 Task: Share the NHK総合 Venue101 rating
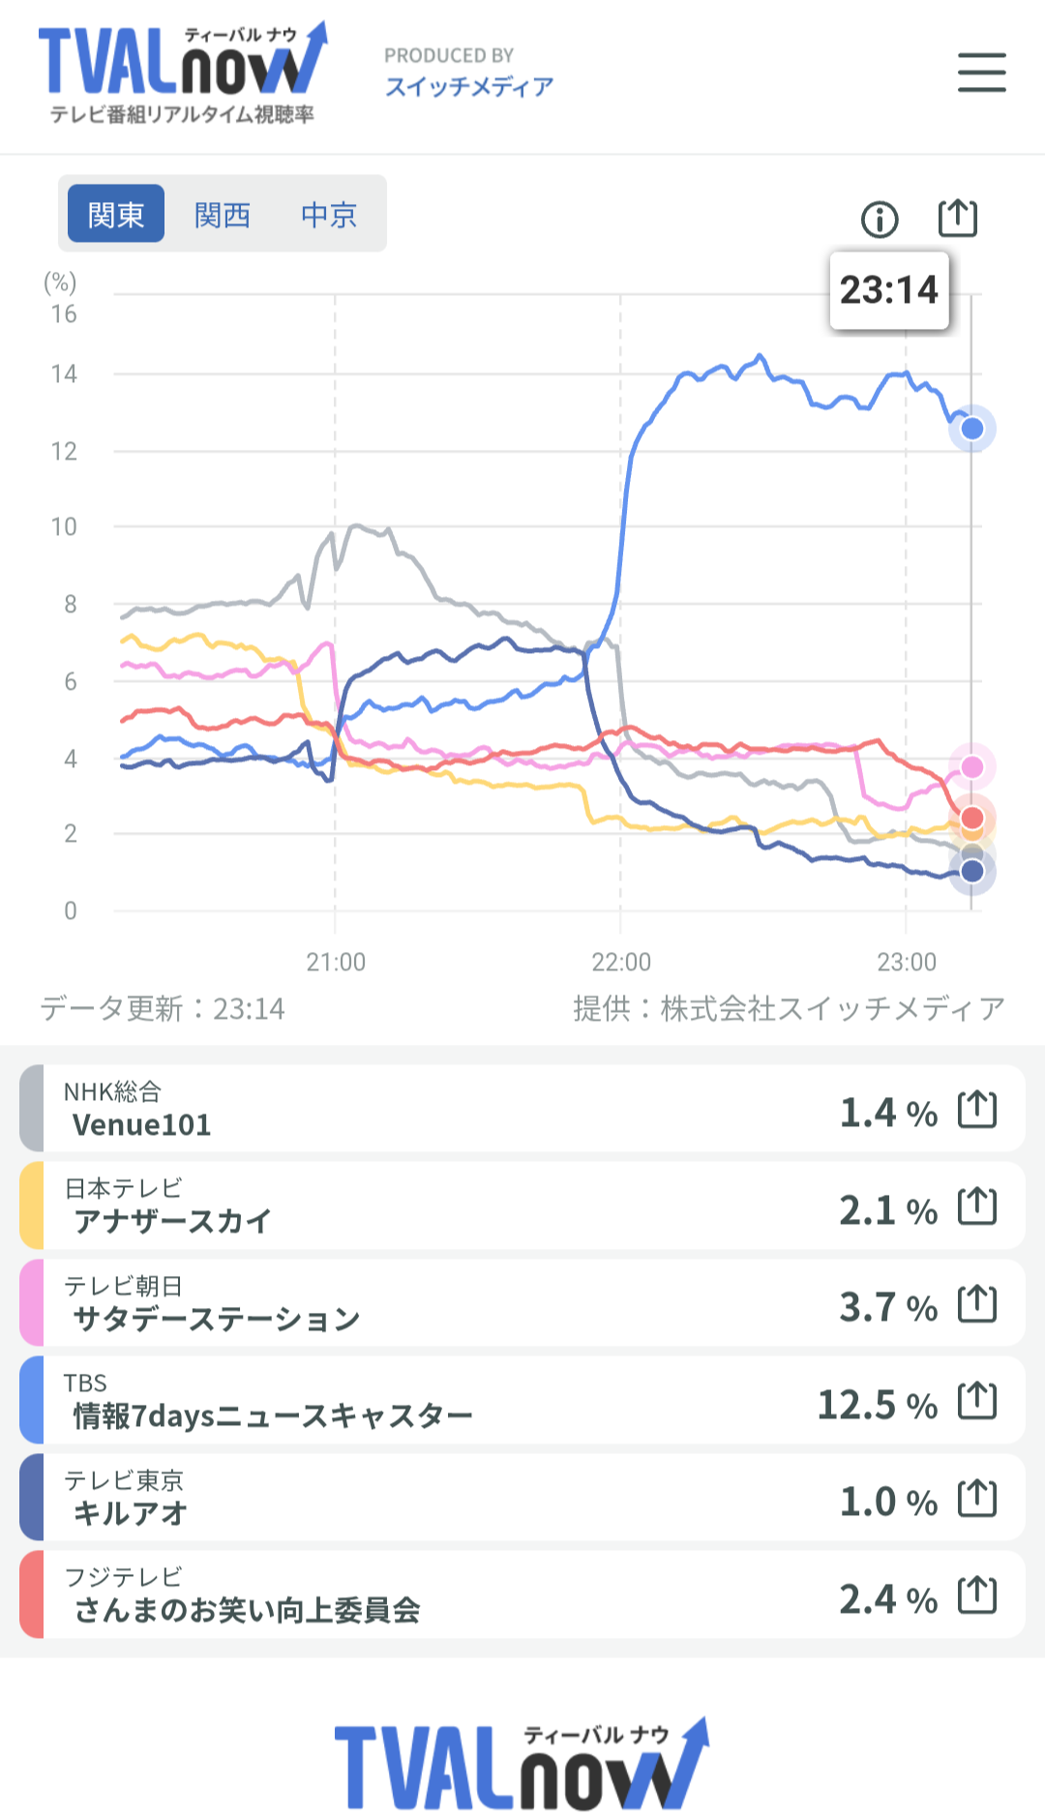tap(976, 1109)
